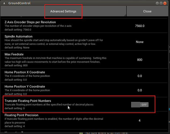Edit Home Position X Coordinate value
The image size is (170, 134).
140,76
